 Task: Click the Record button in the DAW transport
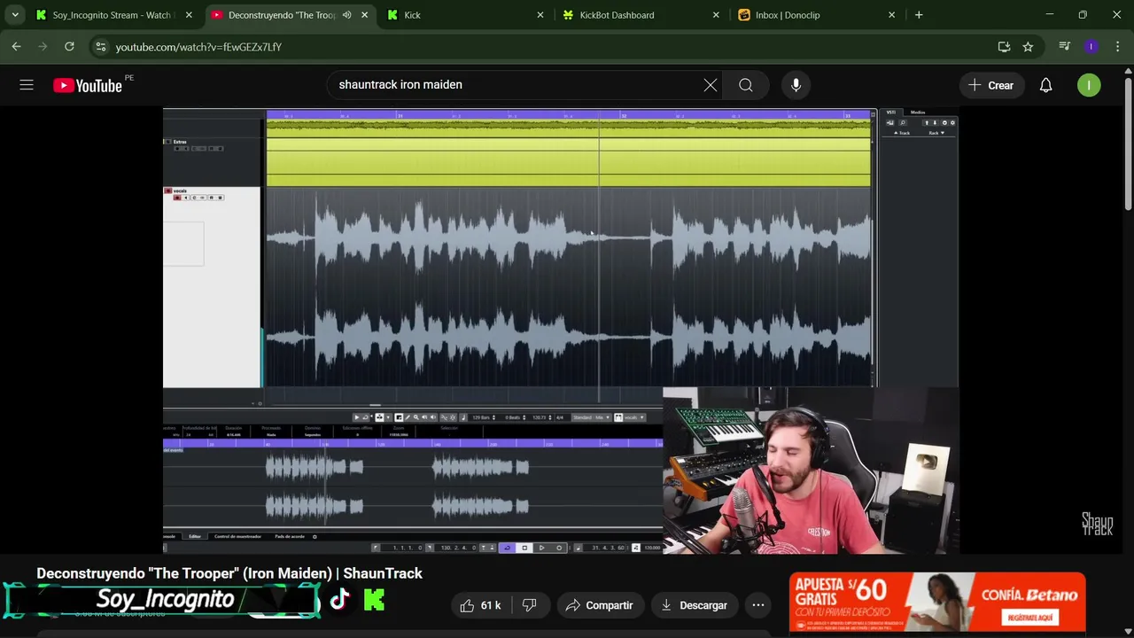pos(559,548)
